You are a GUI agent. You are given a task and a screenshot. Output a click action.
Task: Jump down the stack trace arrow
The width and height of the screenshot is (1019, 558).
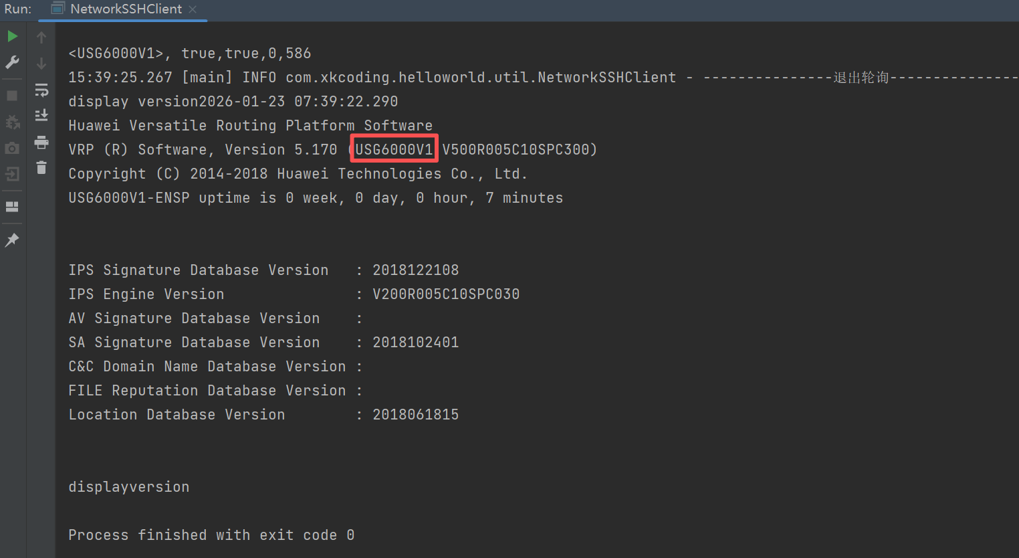[x=41, y=64]
